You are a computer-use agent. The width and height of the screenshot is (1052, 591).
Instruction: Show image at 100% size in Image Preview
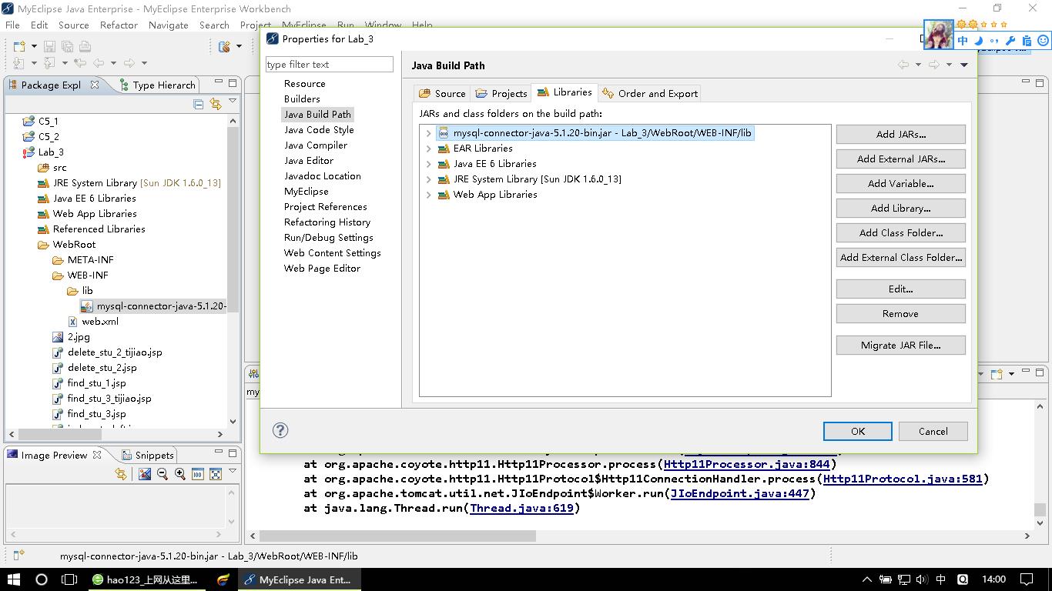(x=197, y=474)
